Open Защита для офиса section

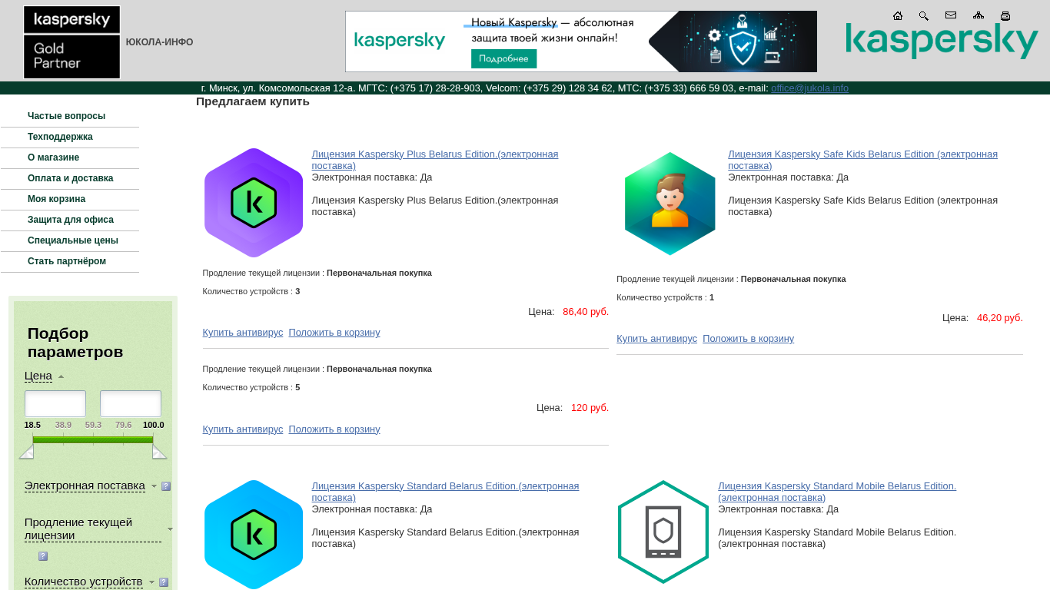71,220
